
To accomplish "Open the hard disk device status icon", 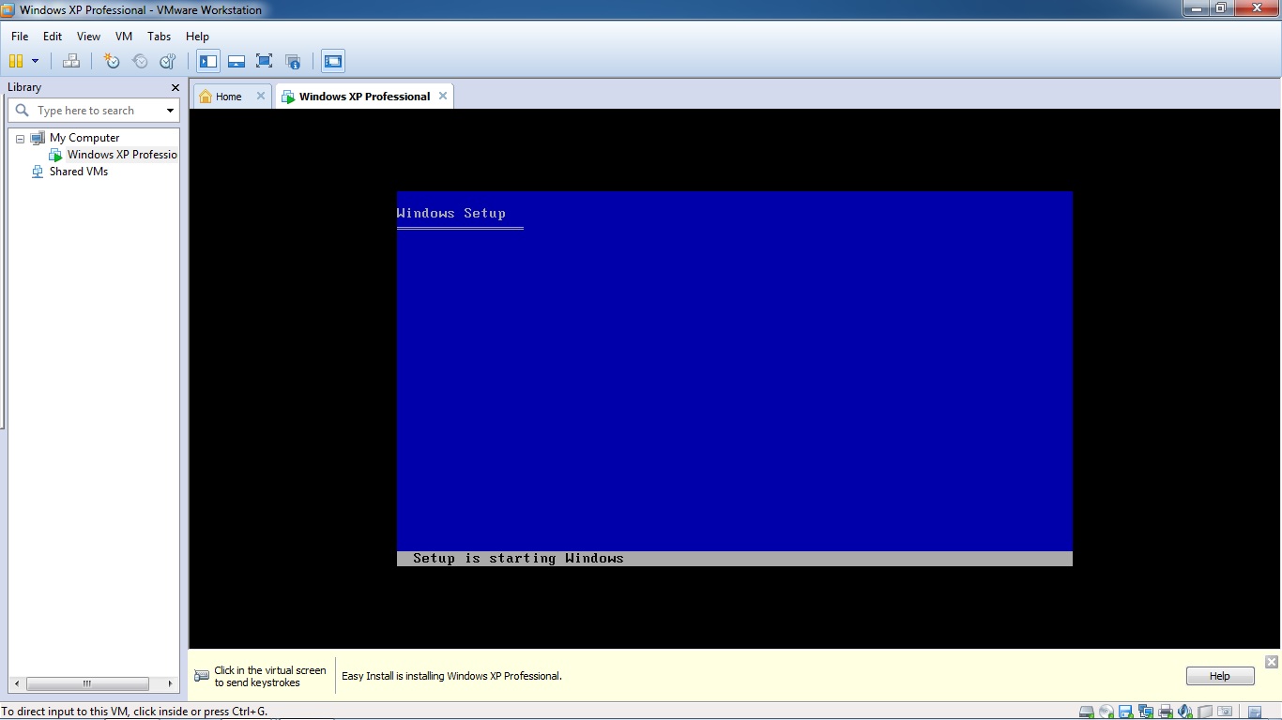I will click(x=1086, y=712).
